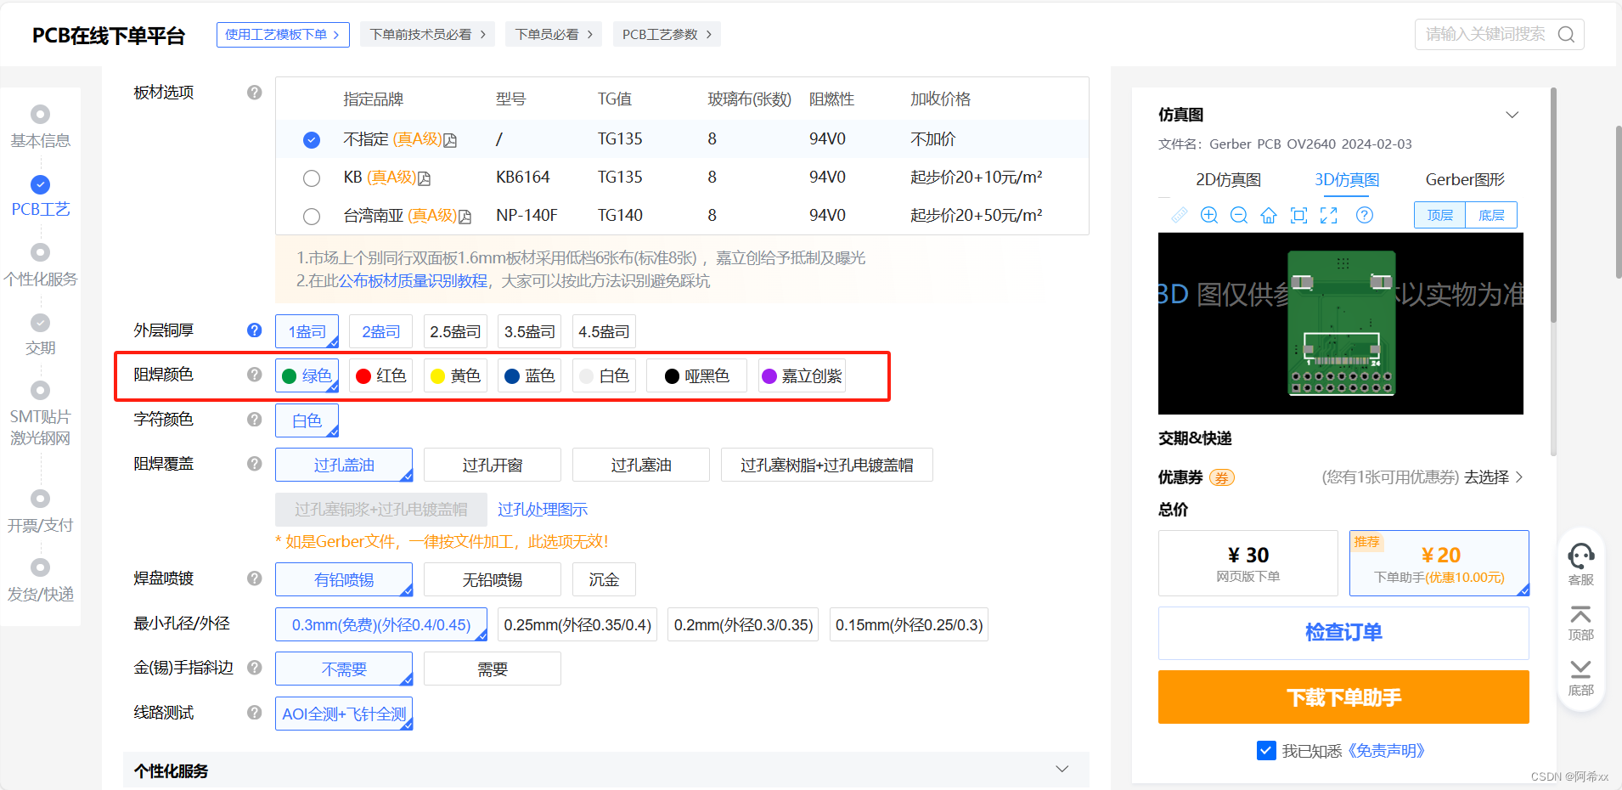
Task: Show 顶层 board layer
Action: click(x=1440, y=215)
